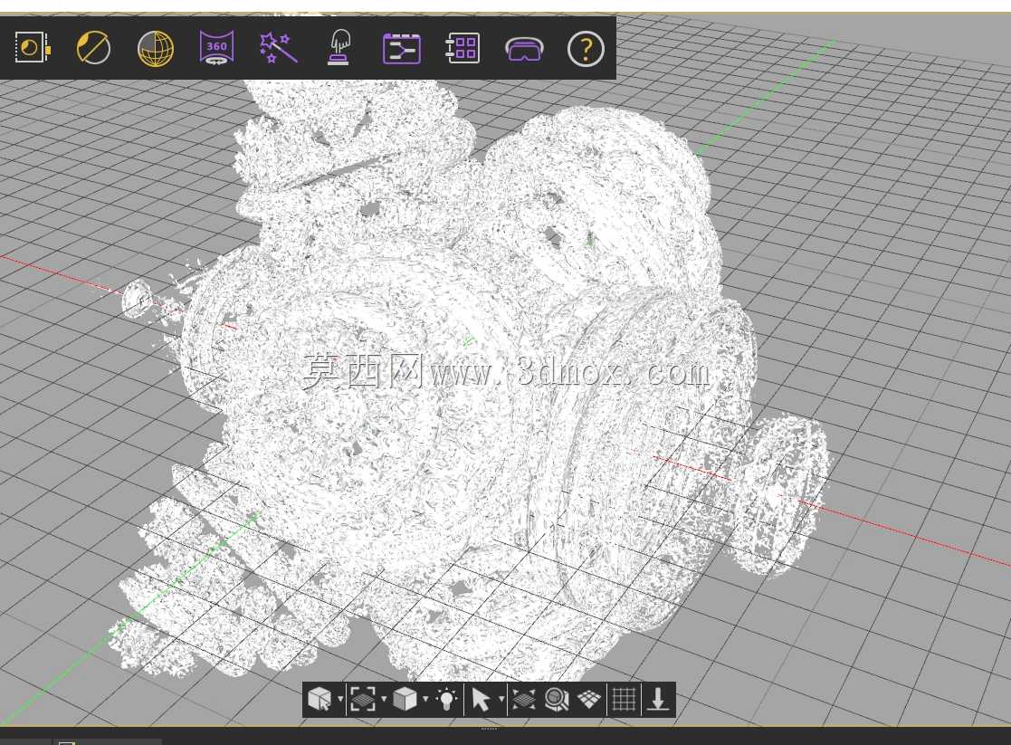Activate the magic wand effects tool
This screenshot has height=745, width=1011.
[278, 48]
